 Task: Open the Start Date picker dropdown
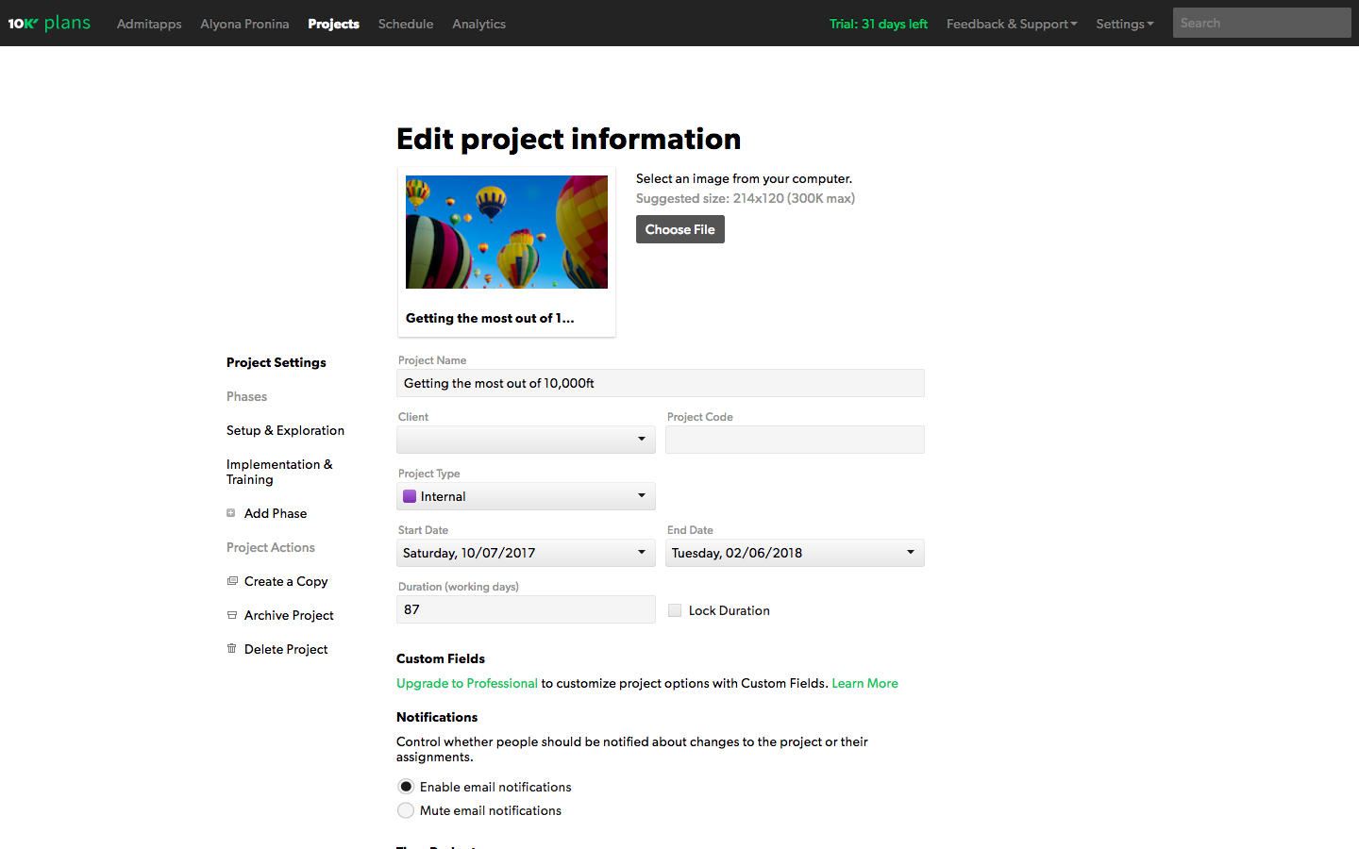click(526, 553)
